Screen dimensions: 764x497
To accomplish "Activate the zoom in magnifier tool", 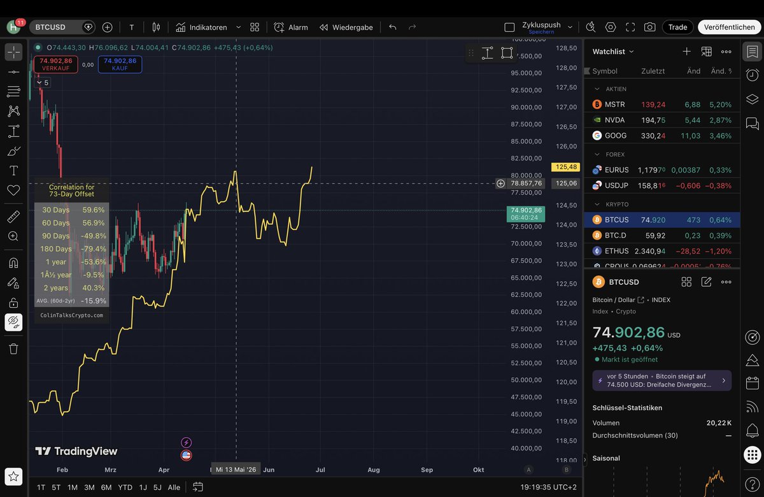I will click(13, 236).
